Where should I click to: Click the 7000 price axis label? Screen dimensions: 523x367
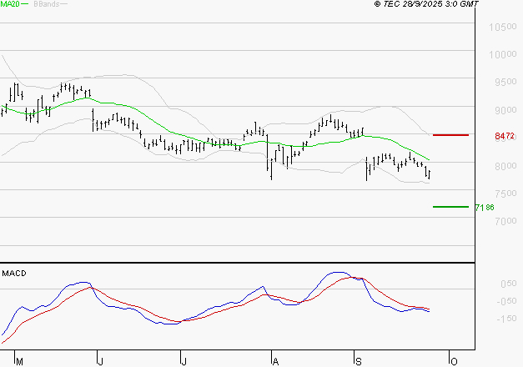pyautogui.click(x=505, y=221)
